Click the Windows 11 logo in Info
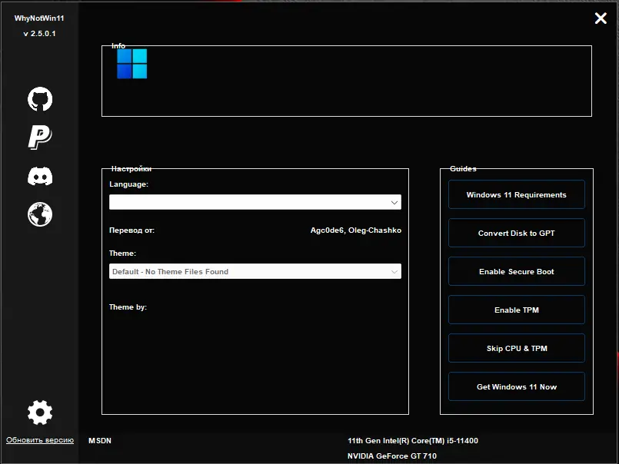This screenshot has height=464, width=619. (x=131, y=64)
